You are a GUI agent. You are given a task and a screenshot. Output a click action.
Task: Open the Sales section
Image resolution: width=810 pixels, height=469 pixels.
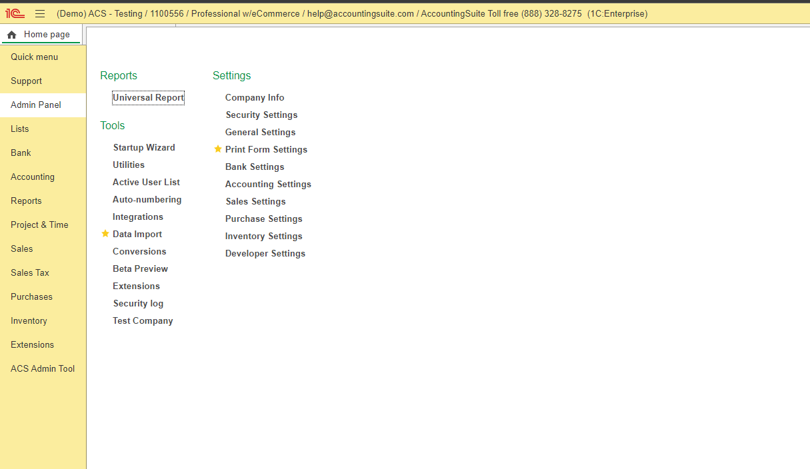coord(43,249)
